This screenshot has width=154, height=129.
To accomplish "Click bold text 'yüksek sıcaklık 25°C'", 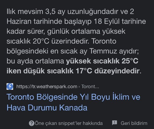I will pyautogui.click(x=102, y=61).
